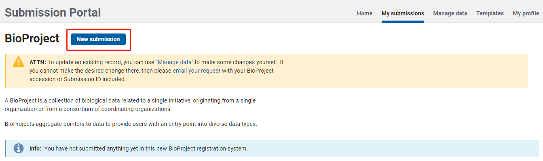This screenshot has height=161, width=543.
Task: Select the My submissions tab
Action: tap(403, 13)
